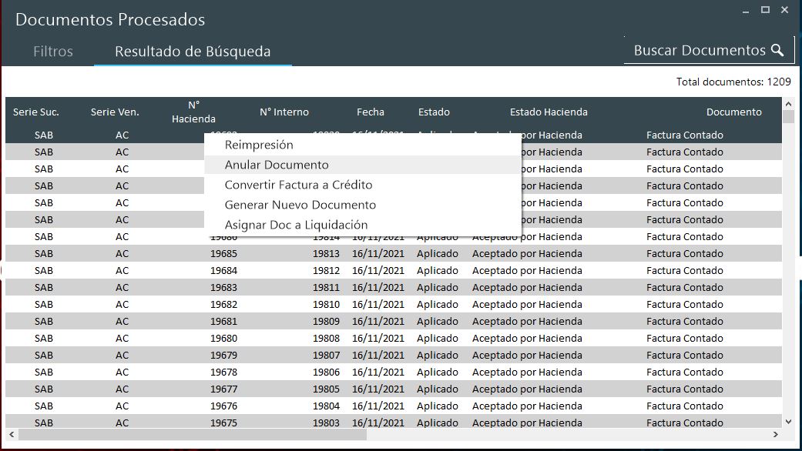The image size is (802, 451).
Task: Click the horizontal scrollbar right arrow
Action: (x=777, y=435)
